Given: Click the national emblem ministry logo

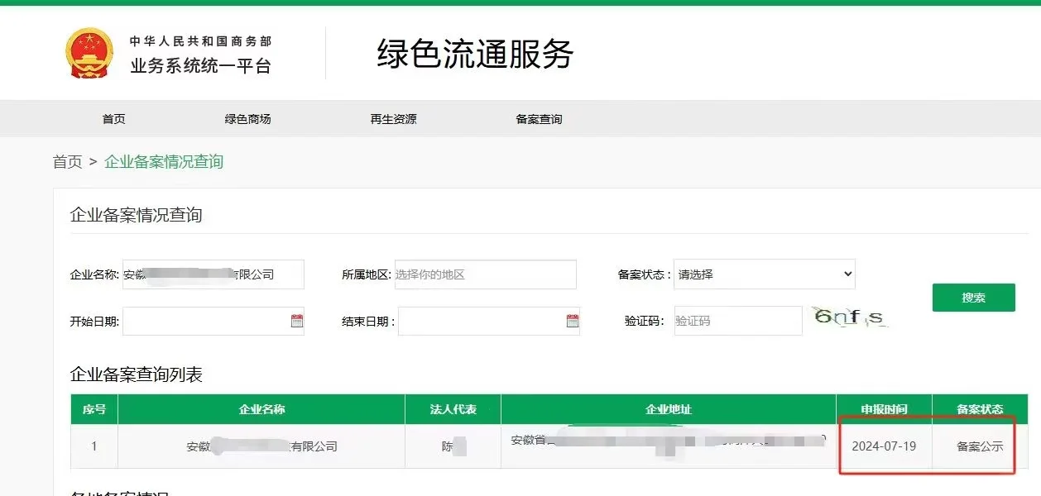Looking at the screenshot, I should (89, 52).
